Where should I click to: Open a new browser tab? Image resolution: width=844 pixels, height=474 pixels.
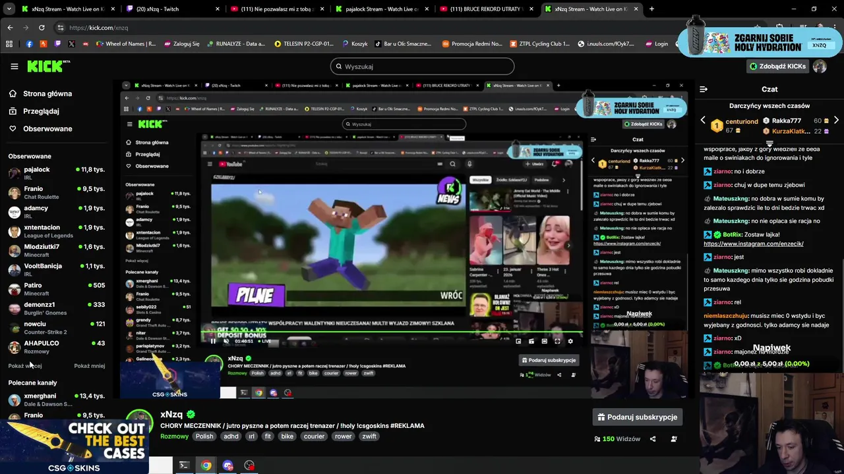pos(651,9)
